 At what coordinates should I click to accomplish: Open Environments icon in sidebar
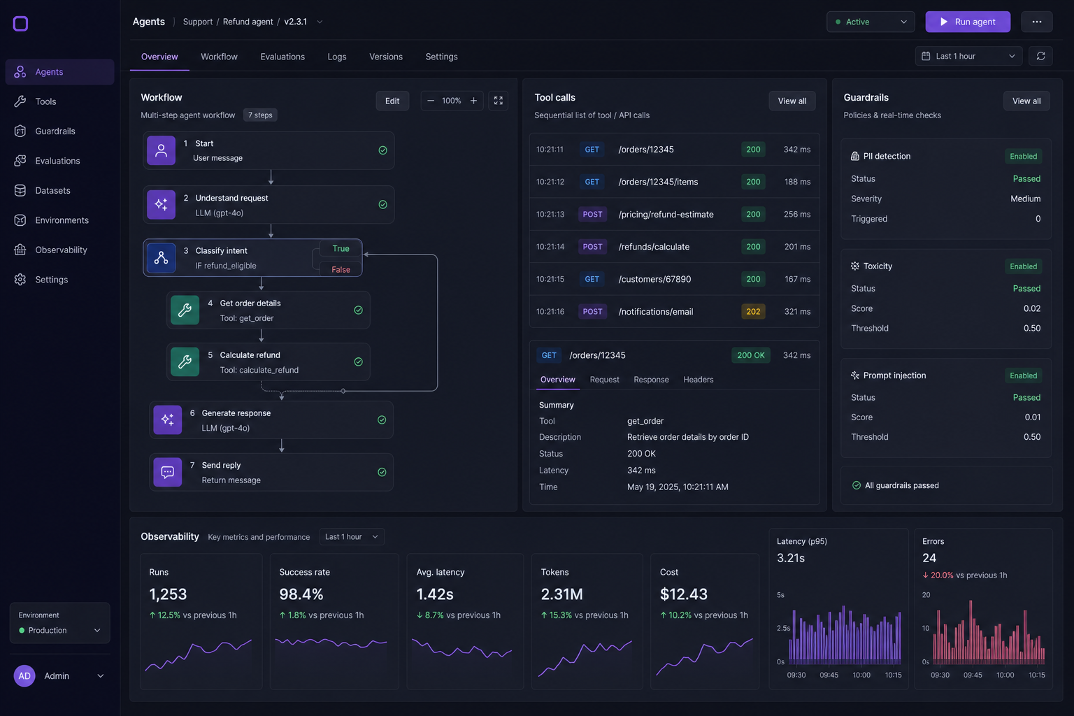pos(20,220)
